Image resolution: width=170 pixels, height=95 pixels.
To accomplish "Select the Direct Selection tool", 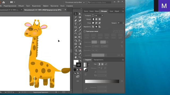I will point(80,14).
